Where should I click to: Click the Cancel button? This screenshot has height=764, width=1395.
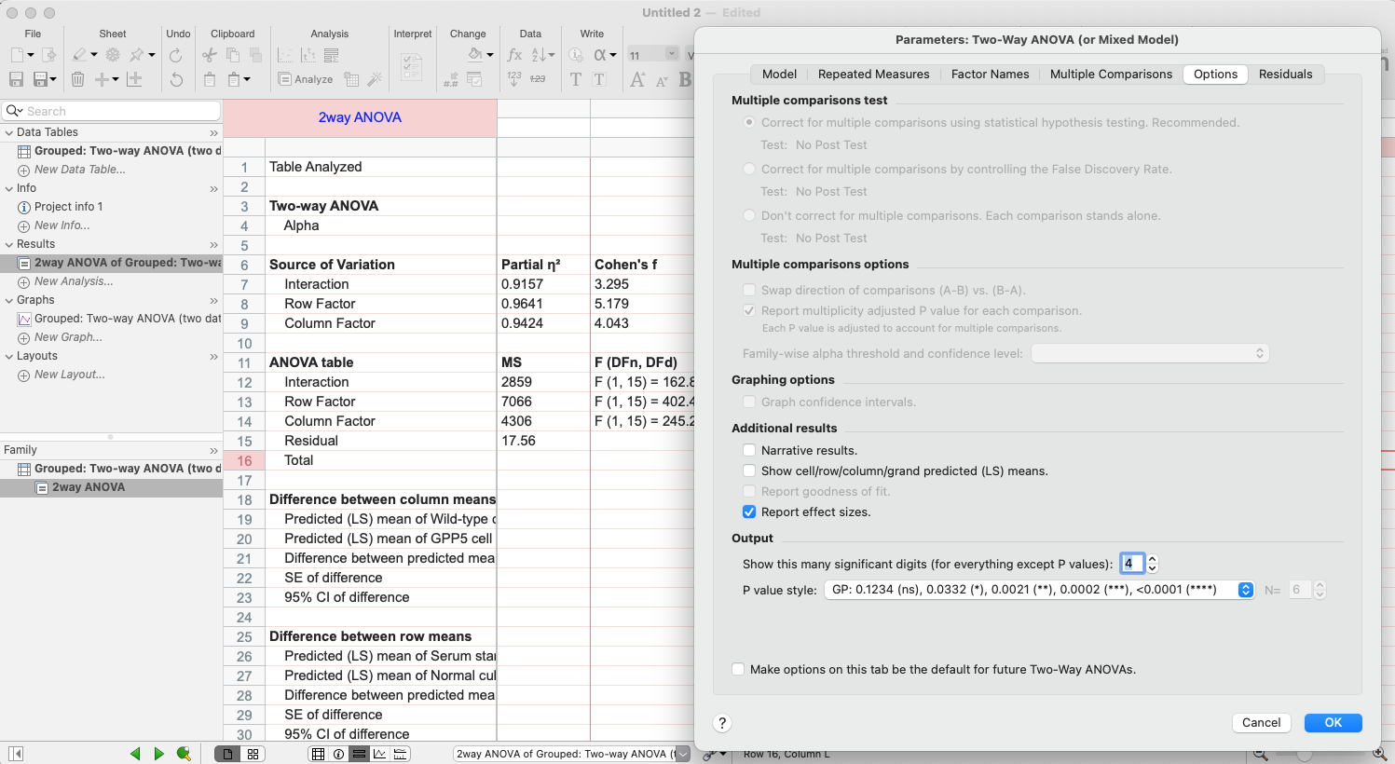coord(1261,723)
